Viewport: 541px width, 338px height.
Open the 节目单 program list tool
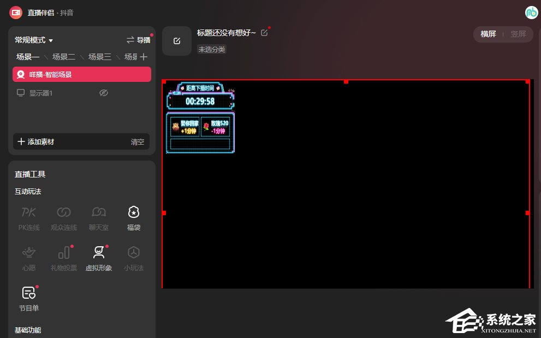(29, 299)
